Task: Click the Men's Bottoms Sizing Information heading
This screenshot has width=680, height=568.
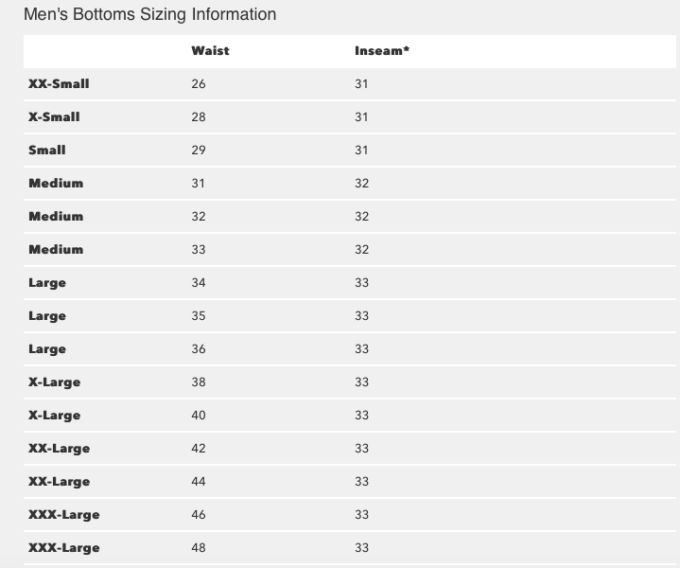Action: click(x=149, y=14)
